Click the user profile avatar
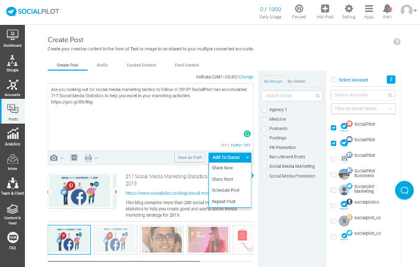Viewport: 420px width, 267px height. [407, 10]
